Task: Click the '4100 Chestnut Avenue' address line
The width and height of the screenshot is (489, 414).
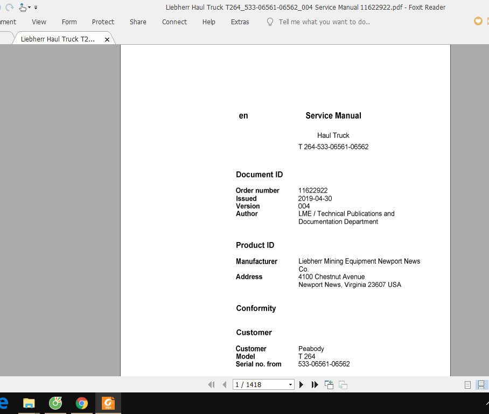Action: [332, 277]
